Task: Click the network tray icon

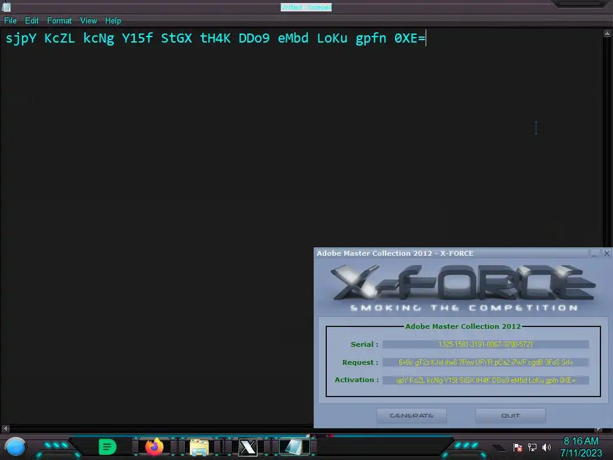Action: [532, 447]
